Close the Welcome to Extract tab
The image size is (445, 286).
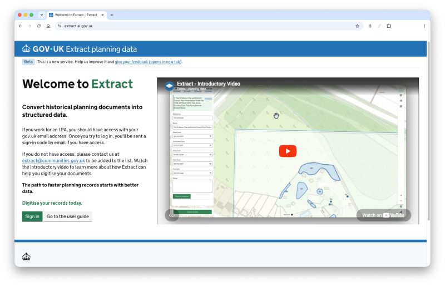[x=102, y=15]
